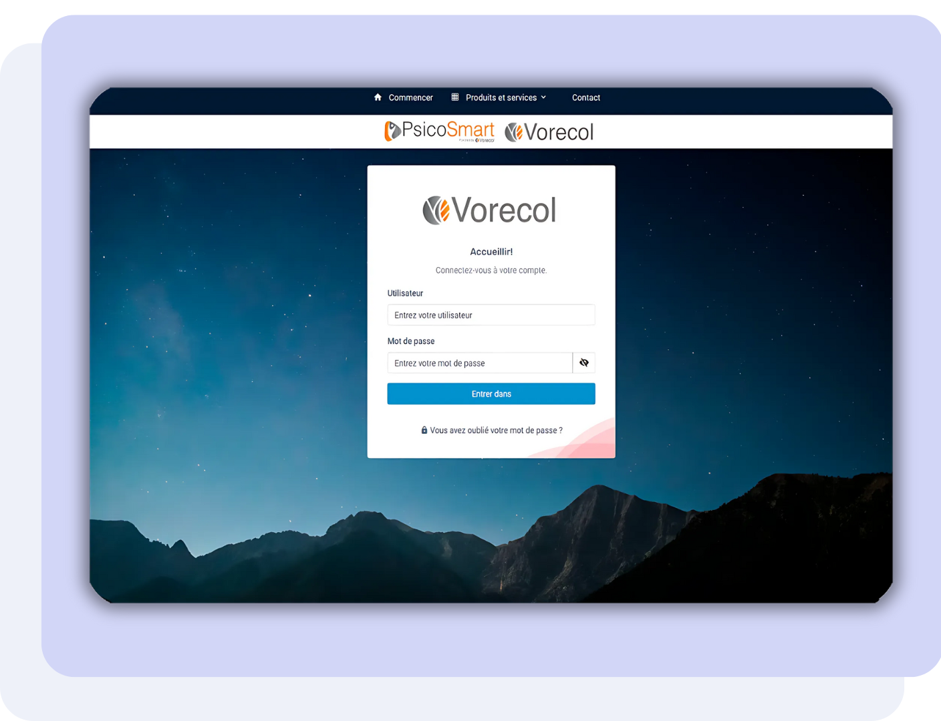Viewport: 941px width, 721px height.
Task: Toggle password visibility with the eye icon
Action: [584, 363]
